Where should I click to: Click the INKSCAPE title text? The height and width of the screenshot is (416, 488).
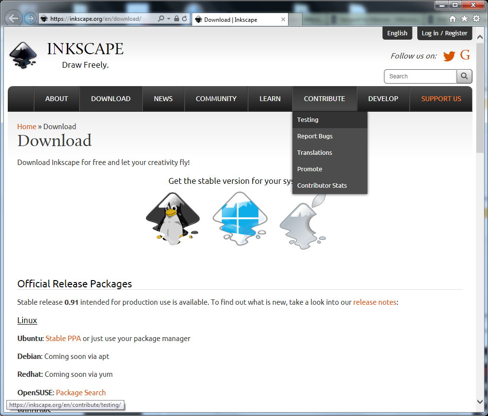(85, 49)
